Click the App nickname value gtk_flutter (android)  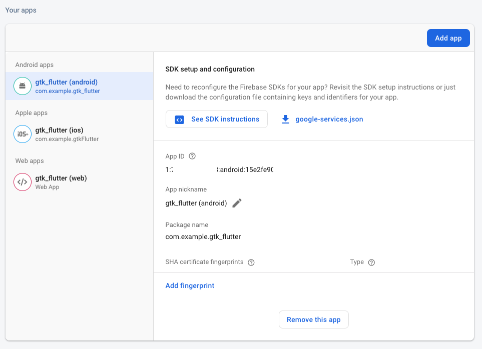coord(197,203)
